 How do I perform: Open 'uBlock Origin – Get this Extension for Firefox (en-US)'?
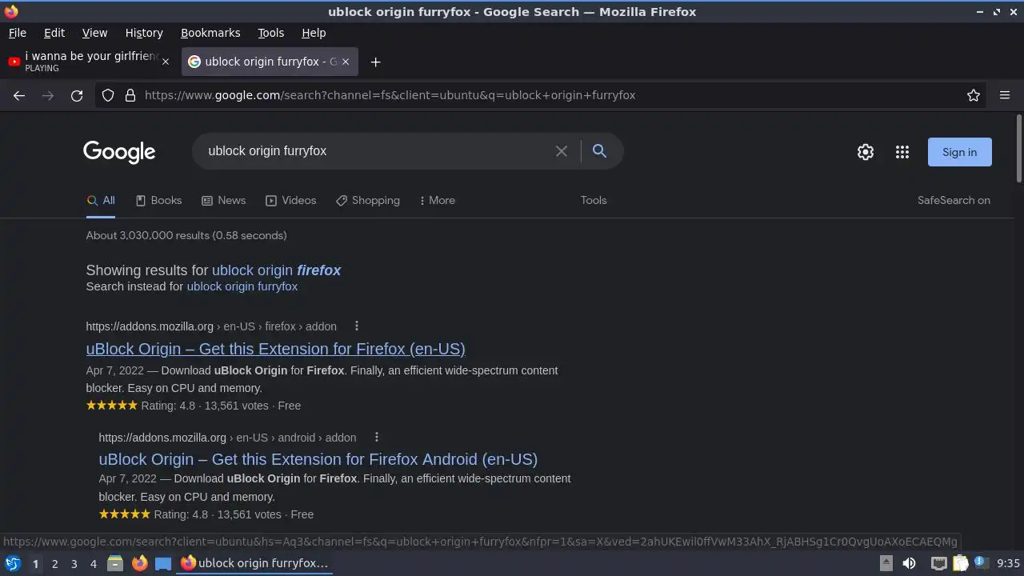275,349
